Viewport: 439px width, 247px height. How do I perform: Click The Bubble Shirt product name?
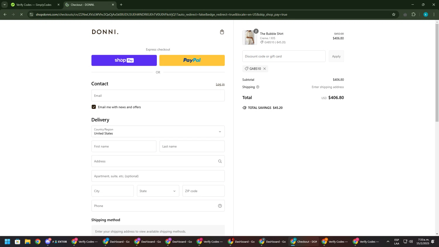point(272,34)
